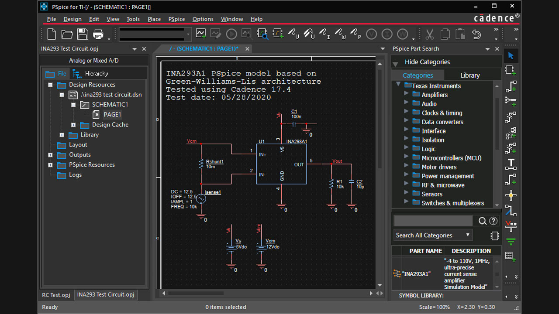559x314 pixels.
Task: Click the Place Part tool icon
Action: tap(511, 70)
